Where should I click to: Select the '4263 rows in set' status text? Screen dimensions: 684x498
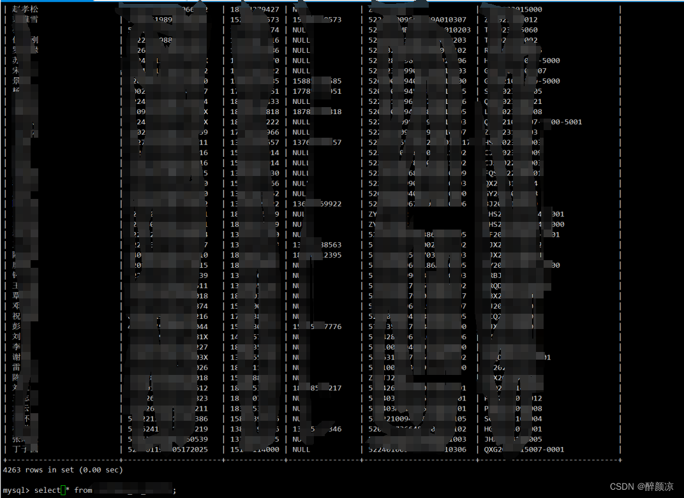38,469
